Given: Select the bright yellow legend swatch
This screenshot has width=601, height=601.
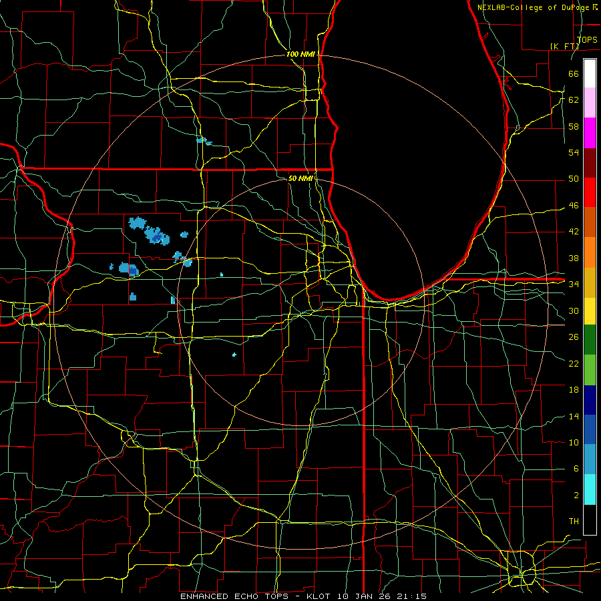Looking at the screenshot, I should 590,311.
